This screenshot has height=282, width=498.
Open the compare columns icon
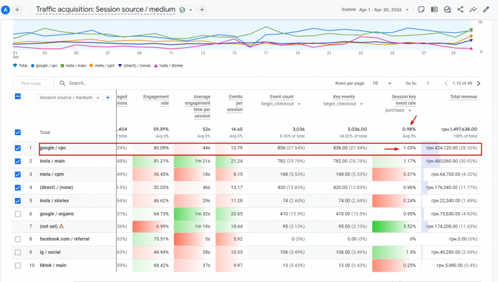pyautogui.click(x=434, y=10)
